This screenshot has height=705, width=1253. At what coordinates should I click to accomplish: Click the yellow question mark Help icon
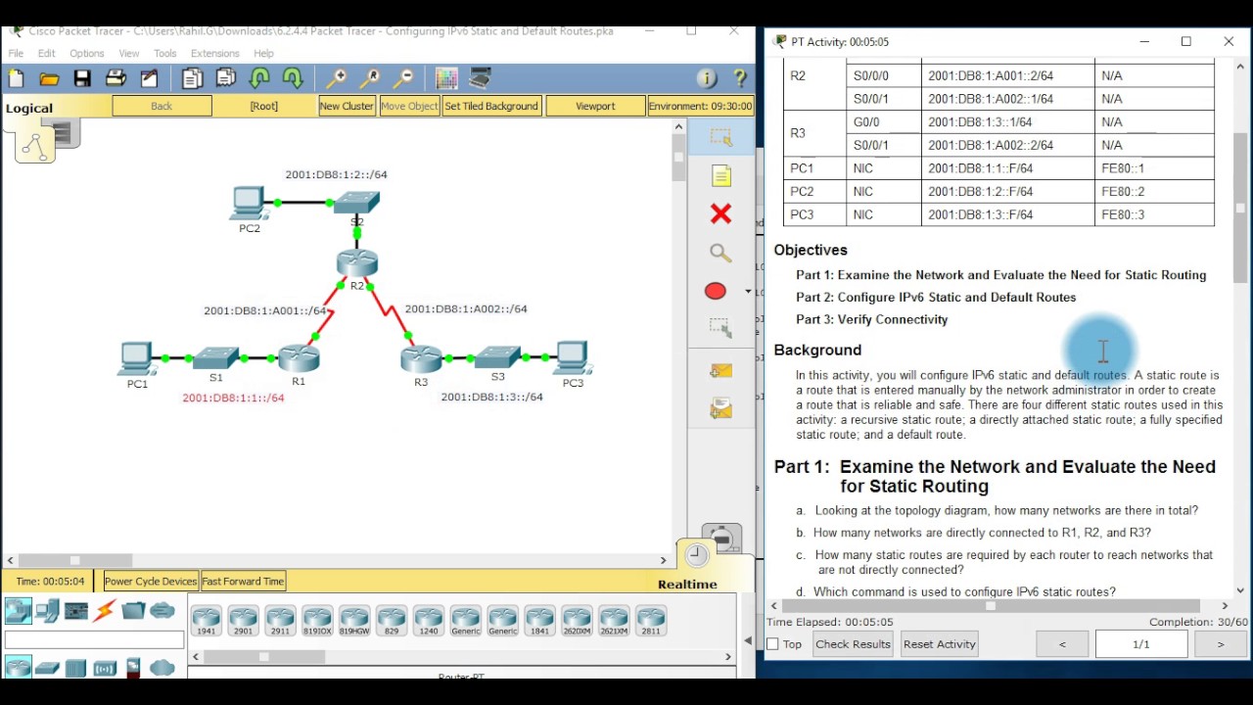tap(740, 78)
